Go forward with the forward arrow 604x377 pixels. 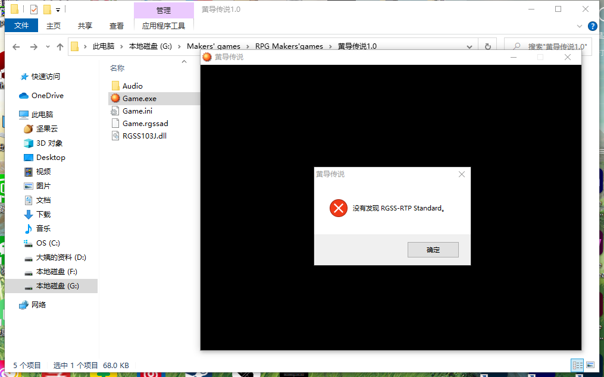pos(34,47)
